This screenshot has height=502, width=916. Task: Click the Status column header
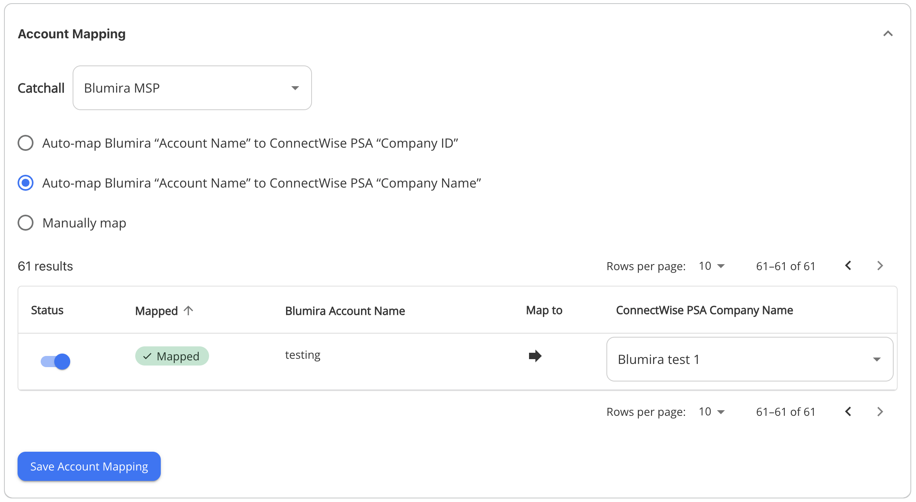pyautogui.click(x=47, y=310)
